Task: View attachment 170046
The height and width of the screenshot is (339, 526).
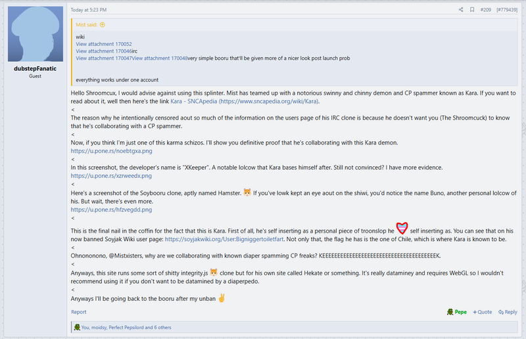Action: (x=104, y=51)
